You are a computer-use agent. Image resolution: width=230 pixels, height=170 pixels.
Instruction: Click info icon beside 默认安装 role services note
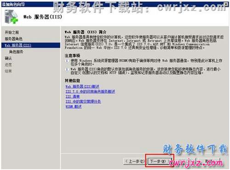click(x=67, y=70)
